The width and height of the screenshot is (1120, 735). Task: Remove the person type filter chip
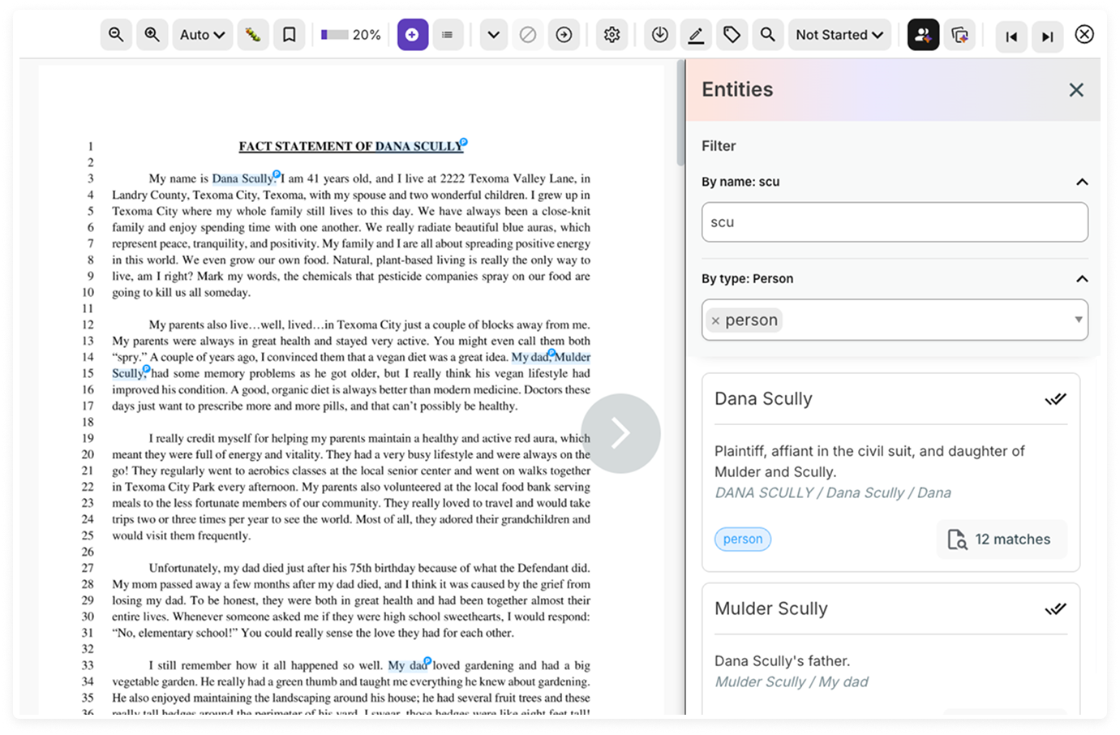pyautogui.click(x=715, y=321)
